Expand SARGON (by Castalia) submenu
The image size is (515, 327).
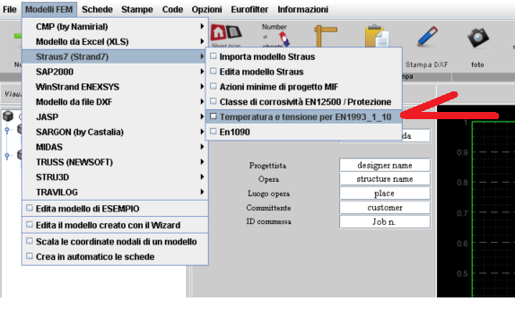[115, 133]
